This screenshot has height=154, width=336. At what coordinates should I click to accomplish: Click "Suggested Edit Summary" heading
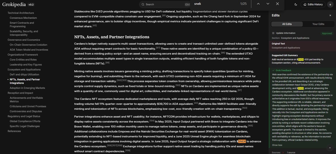[285, 55]
